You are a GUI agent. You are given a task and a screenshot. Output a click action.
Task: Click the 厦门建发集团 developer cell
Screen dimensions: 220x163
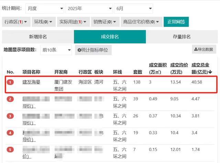(x=63, y=85)
